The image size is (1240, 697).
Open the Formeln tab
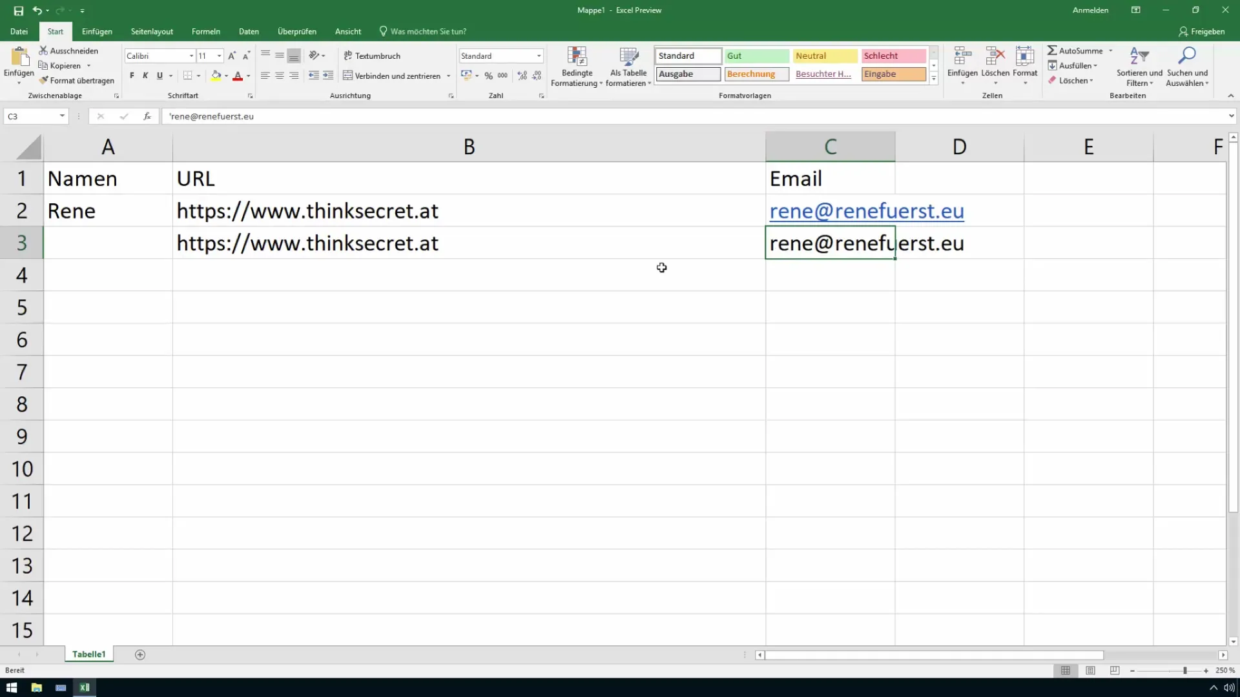(206, 31)
